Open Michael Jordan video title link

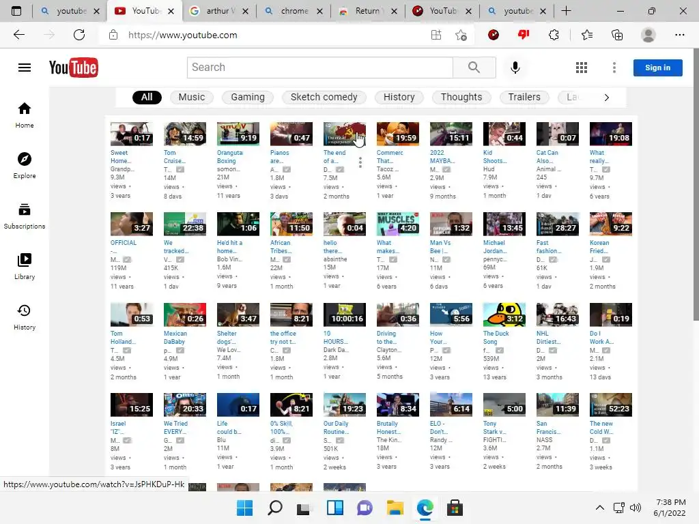point(494,247)
